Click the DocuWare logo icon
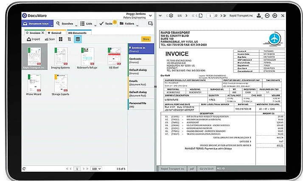This screenshot has height=181, width=303. click(24, 16)
